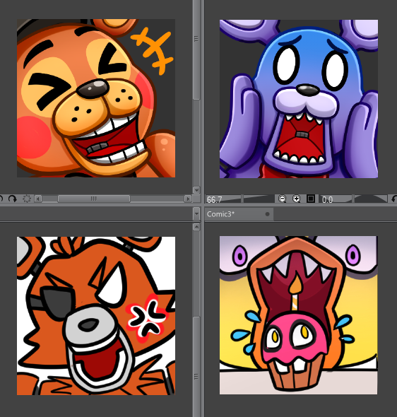Click the pink cupcake with candle artwork

[298, 315]
